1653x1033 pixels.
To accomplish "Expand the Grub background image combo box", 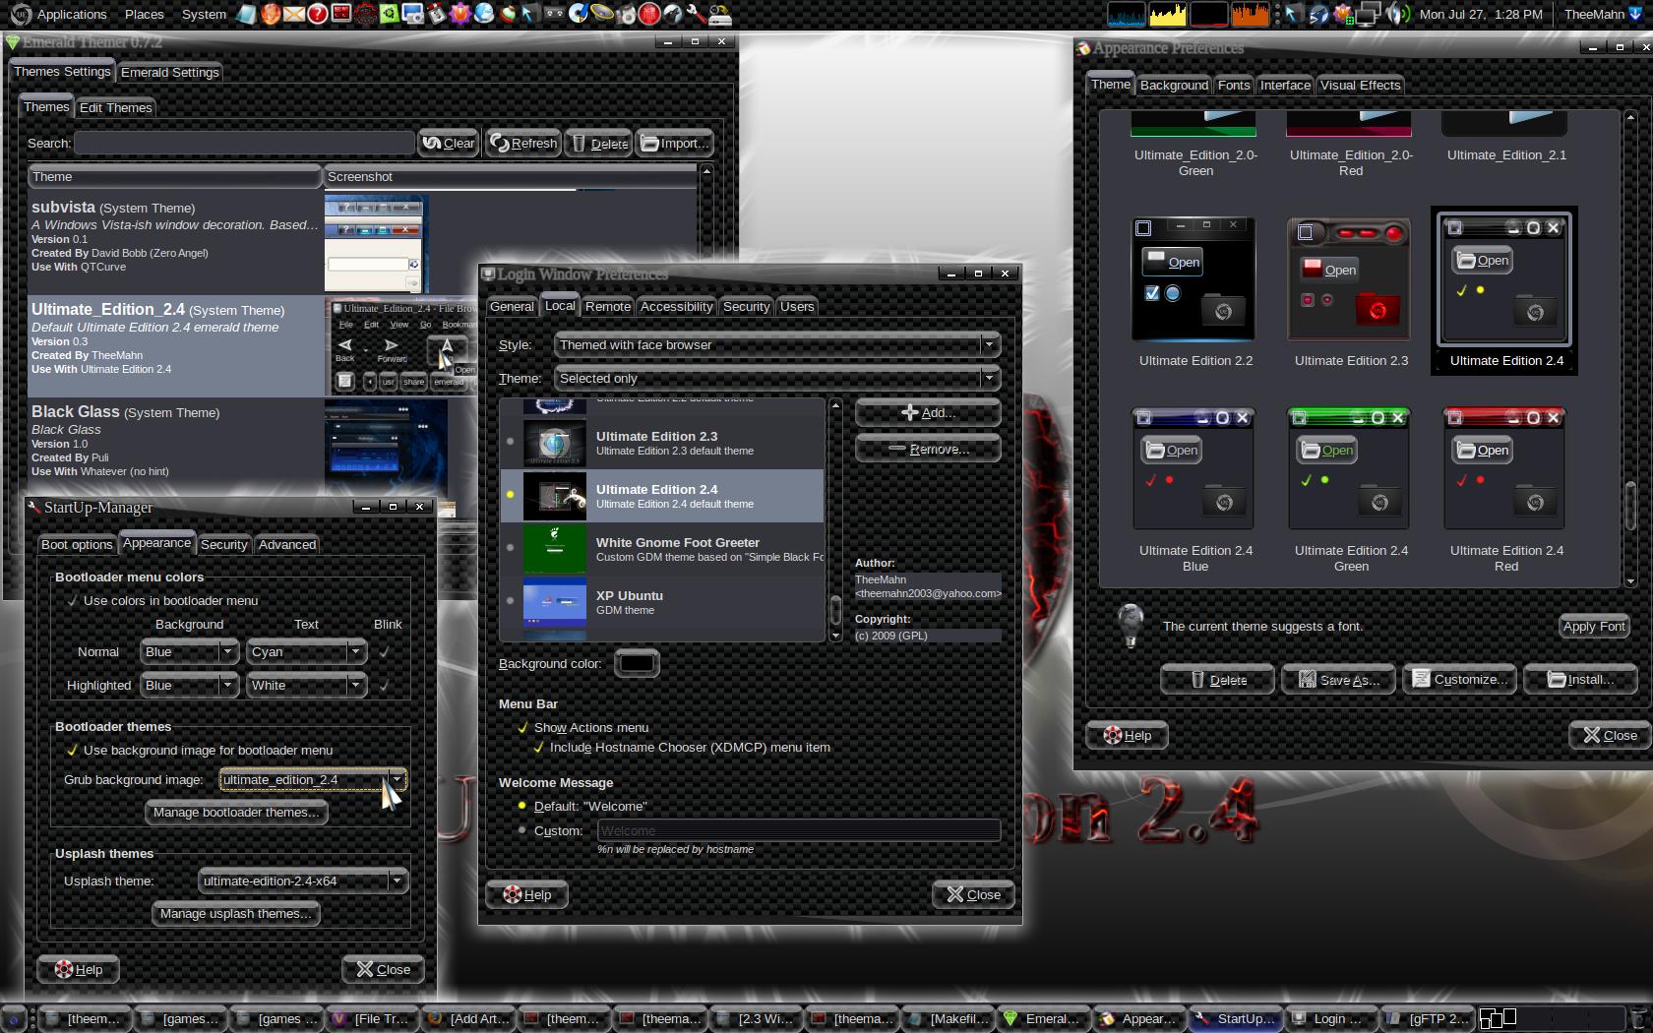I will 312,779.
